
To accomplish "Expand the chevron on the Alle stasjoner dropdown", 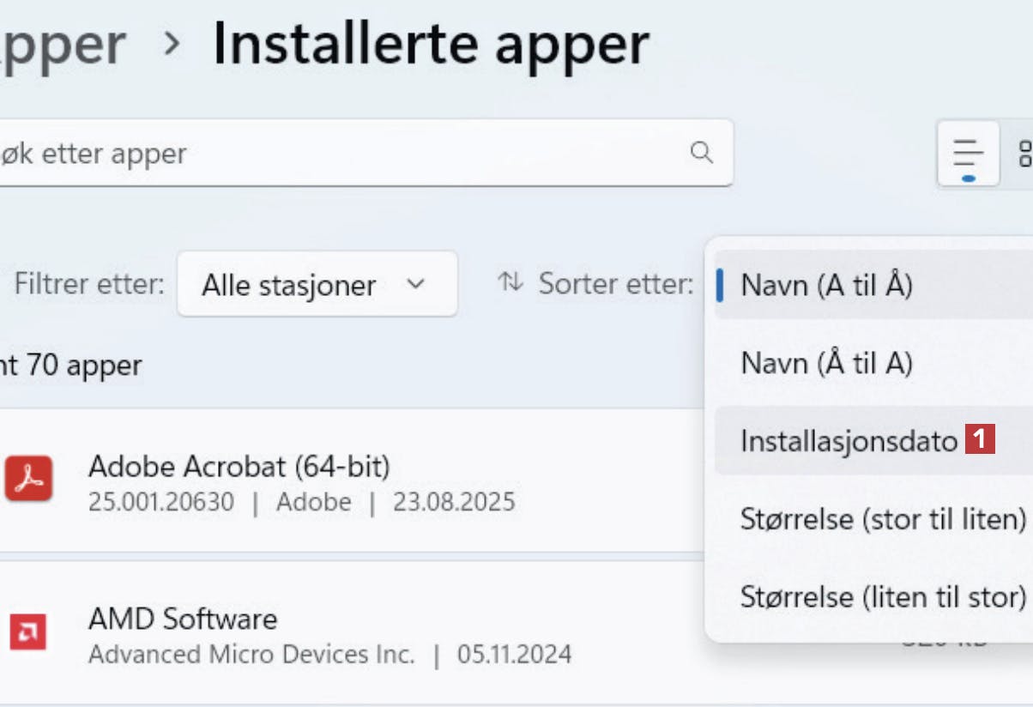I will point(415,283).
